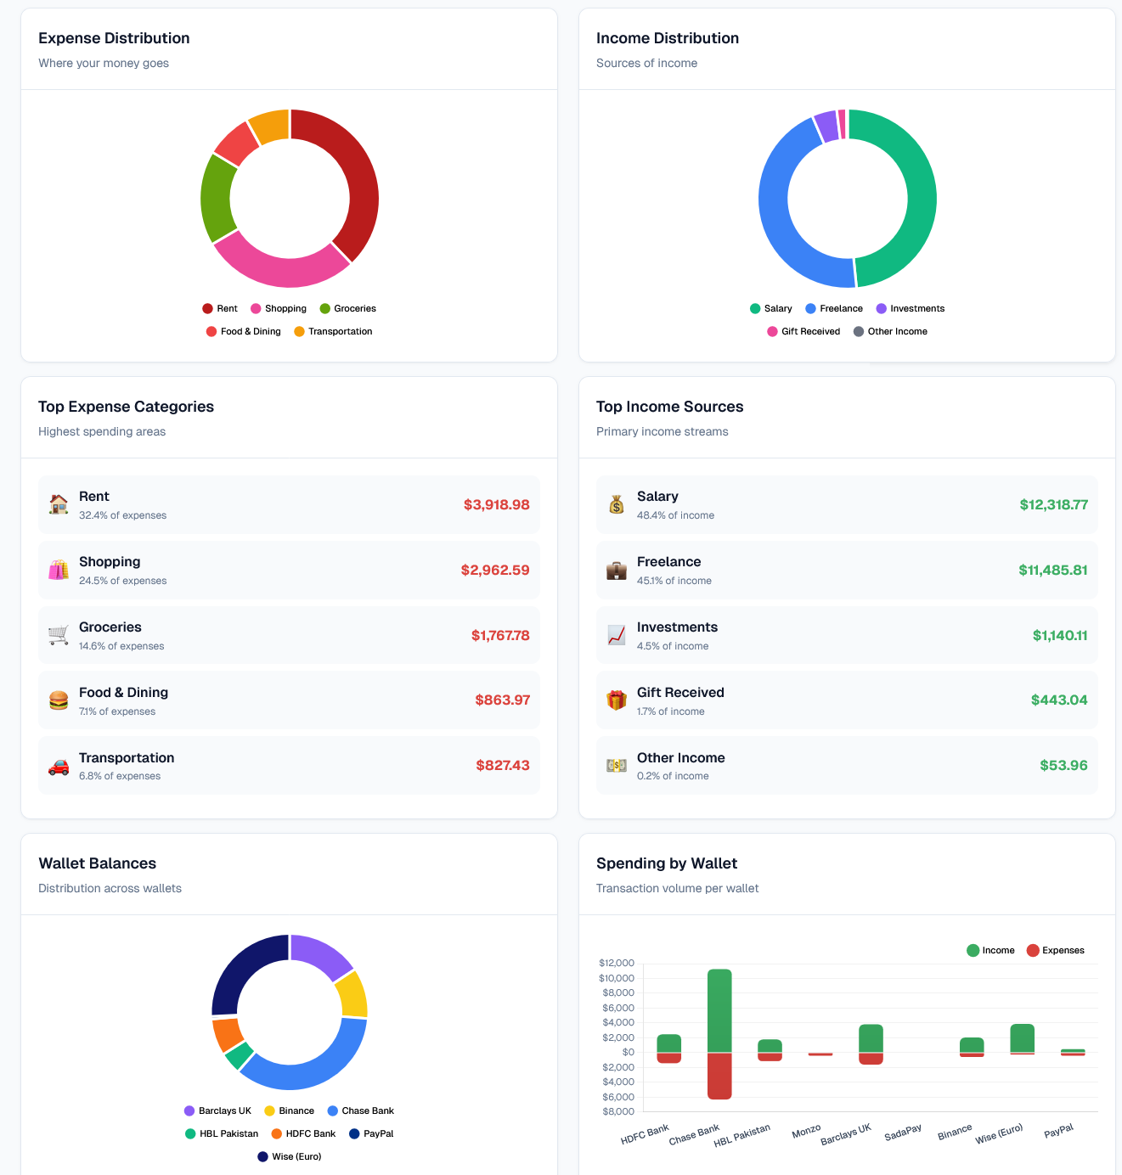1122x1175 pixels.
Task: Open the Top Income Sources section
Action: (x=669, y=407)
